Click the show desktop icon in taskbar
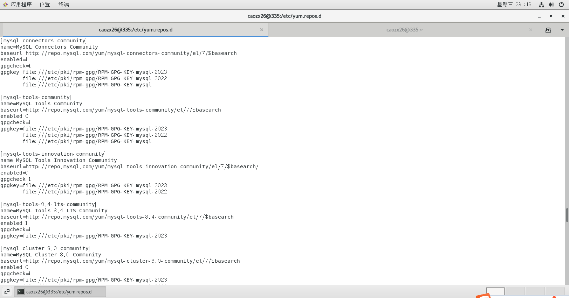Image resolution: width=569 pixels, height=298 pixels. click(x=7, y=291)
